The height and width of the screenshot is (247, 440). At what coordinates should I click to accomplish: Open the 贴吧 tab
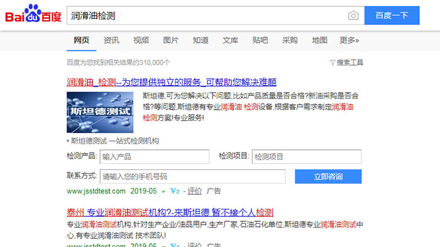pyautogui.click(x=260, y=40)
